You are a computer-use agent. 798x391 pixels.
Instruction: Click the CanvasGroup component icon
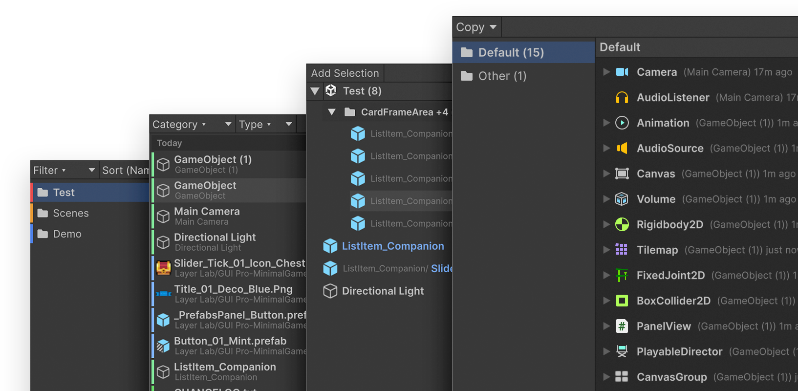tap(622, 377)
